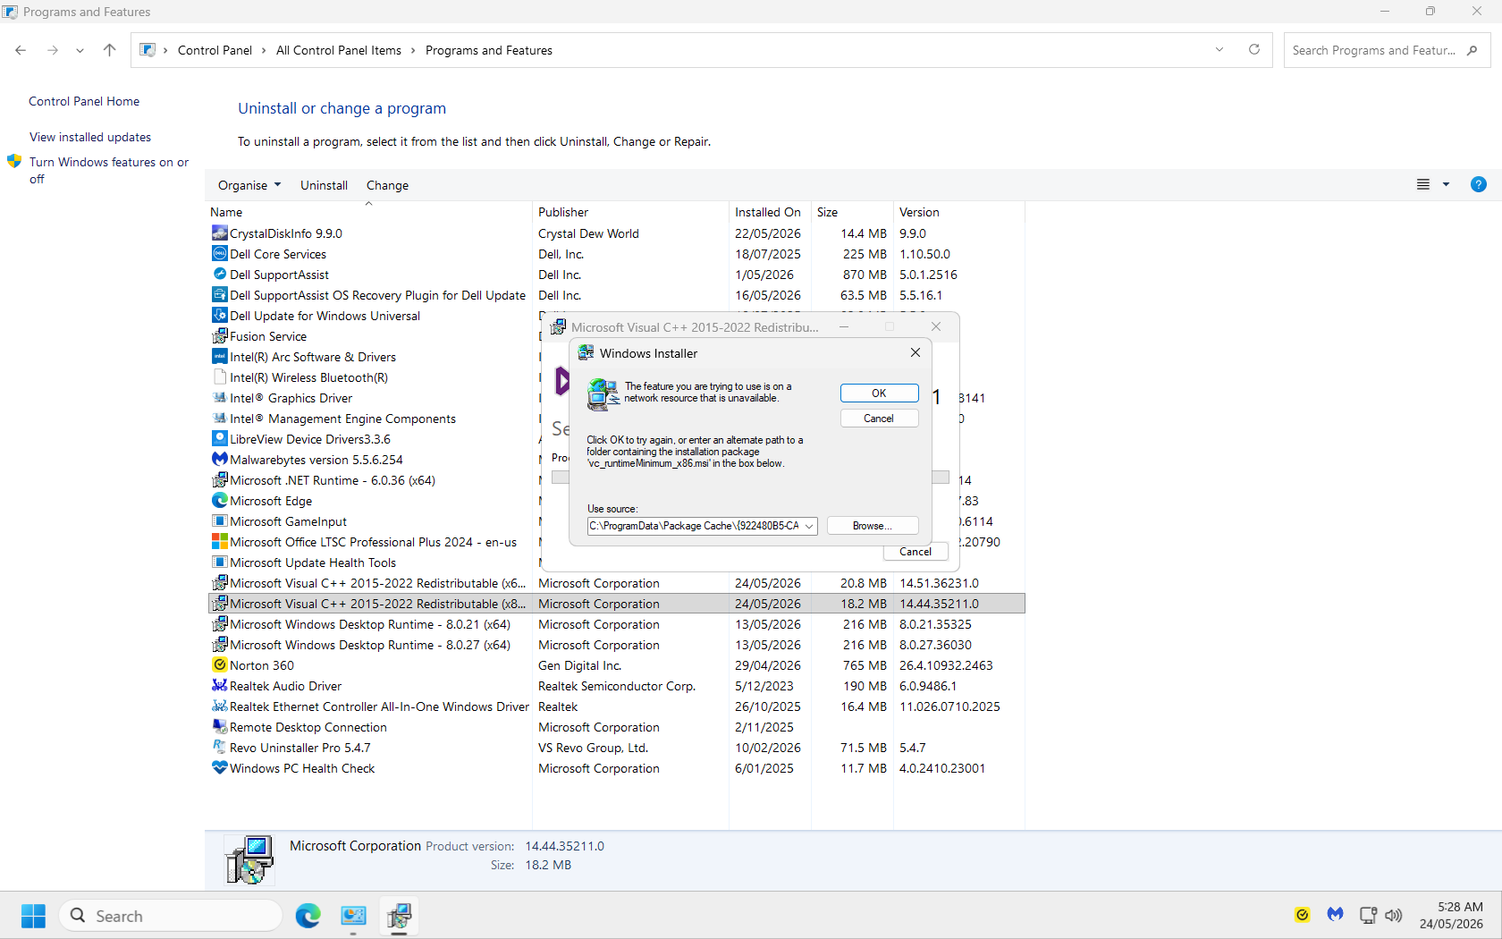Viewport: 1502px width, 939px height.
Task: Sort the list by Publisher column
Action: tap(631, 212)
